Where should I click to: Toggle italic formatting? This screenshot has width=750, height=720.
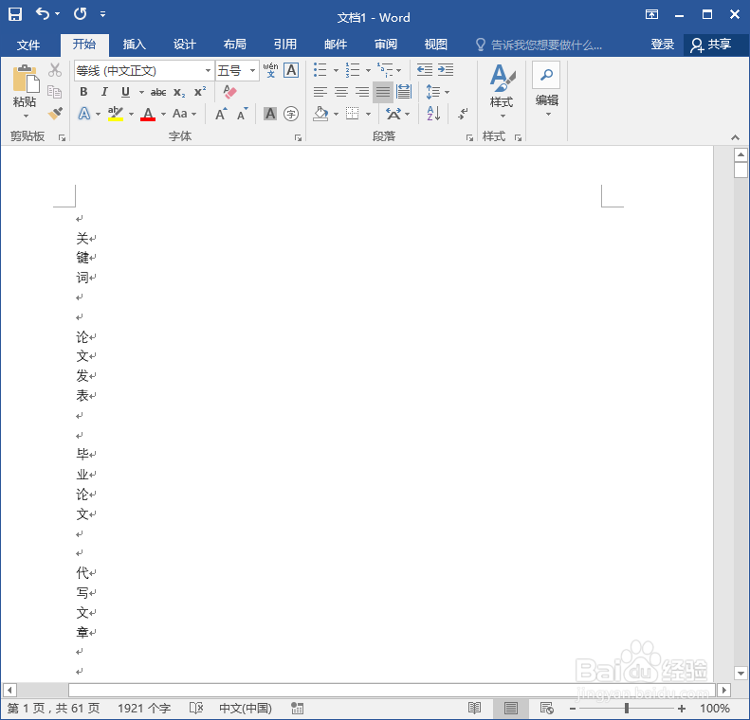point(104,92)
